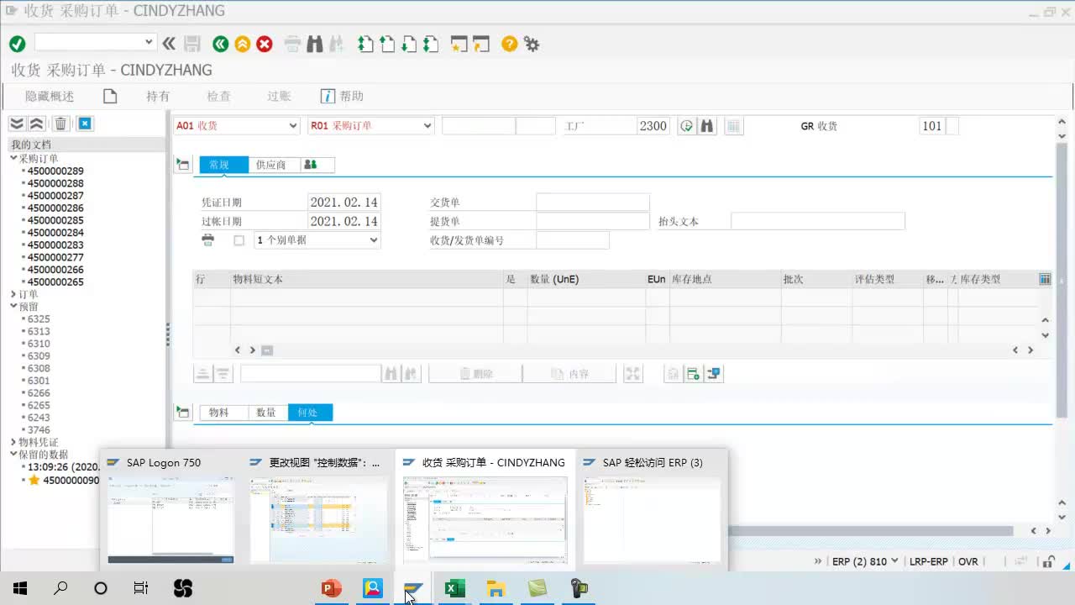Click the 帮助 help button

pos(342,96)
